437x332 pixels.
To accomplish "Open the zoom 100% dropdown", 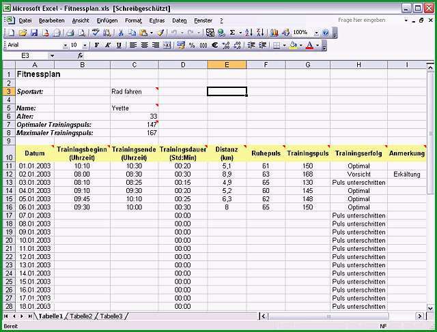I will click(x=316, y=33).
